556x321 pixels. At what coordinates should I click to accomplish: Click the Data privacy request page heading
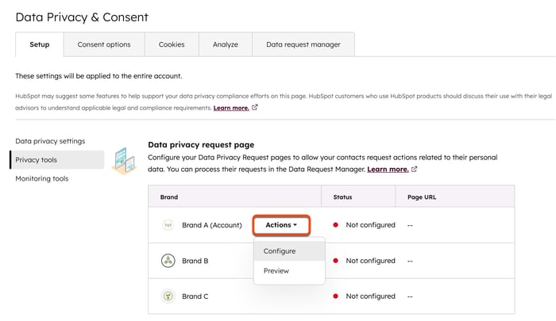pyautogui.click(x=201, y=145)
